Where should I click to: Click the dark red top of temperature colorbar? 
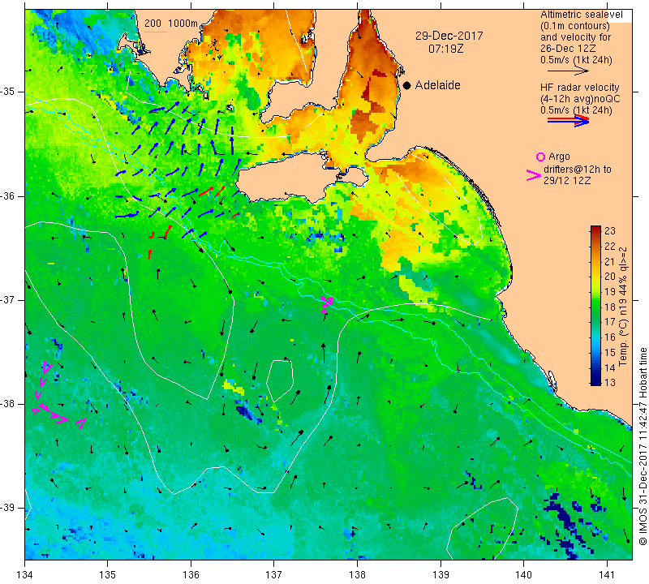[595, 230]
